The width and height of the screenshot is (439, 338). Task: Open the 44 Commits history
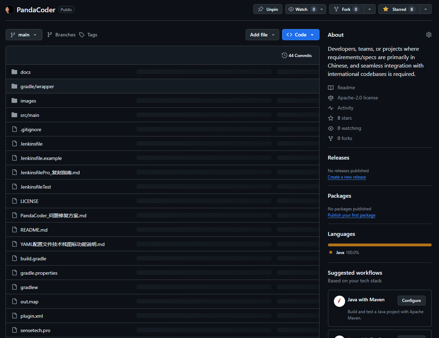[x=297, y=55]
